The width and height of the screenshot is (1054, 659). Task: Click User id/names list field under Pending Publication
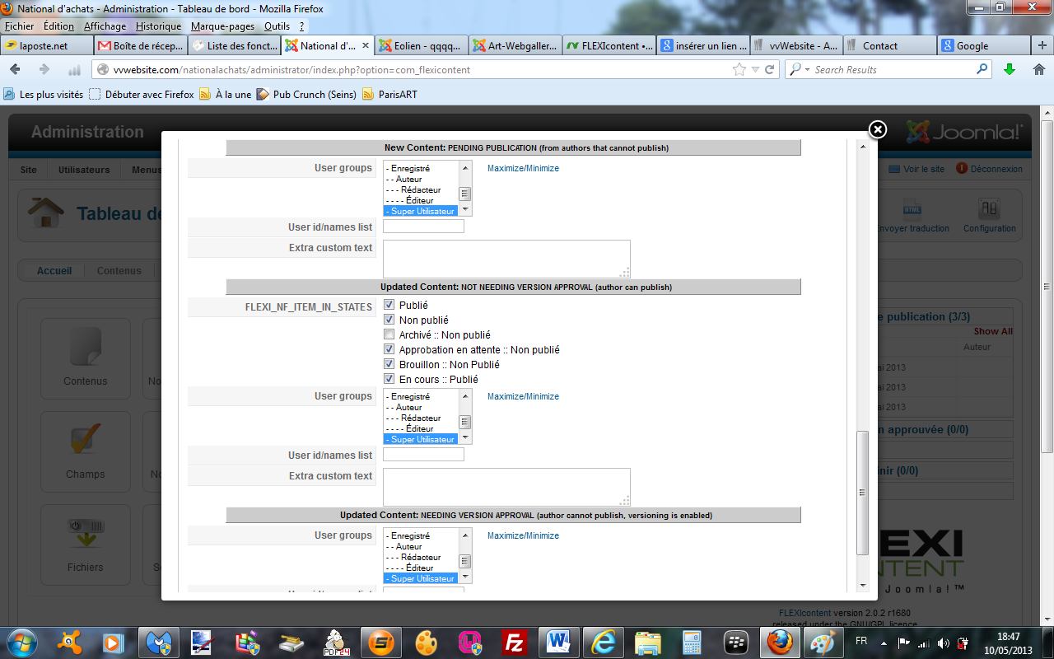click(423, 227)
